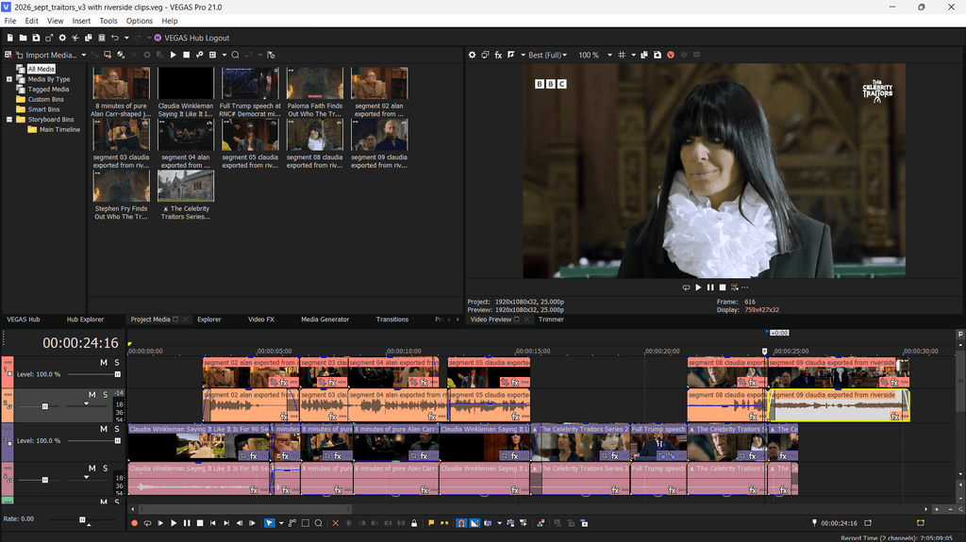Select the Normal Edit tool
The image size is (966, 542).
(x=269, y=523)
